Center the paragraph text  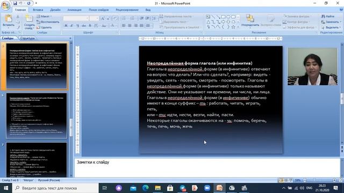130,26
